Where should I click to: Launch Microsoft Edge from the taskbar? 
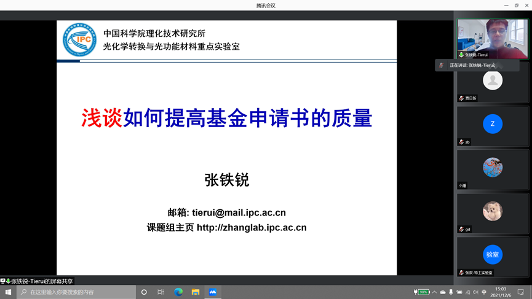(x=178, y=292)
